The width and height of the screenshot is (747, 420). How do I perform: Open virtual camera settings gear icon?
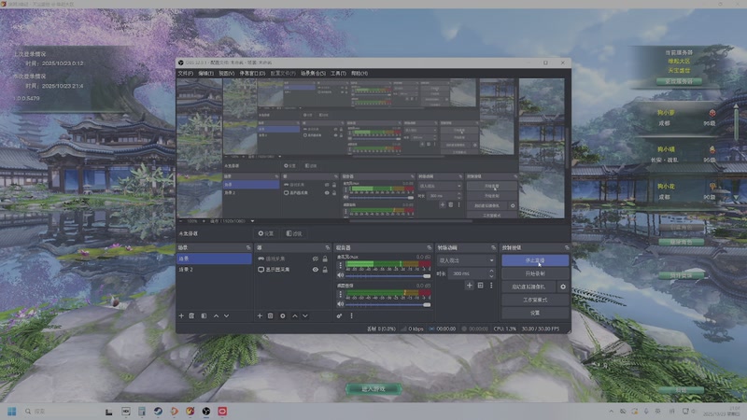pyautogui.click(x=563, y=287)
